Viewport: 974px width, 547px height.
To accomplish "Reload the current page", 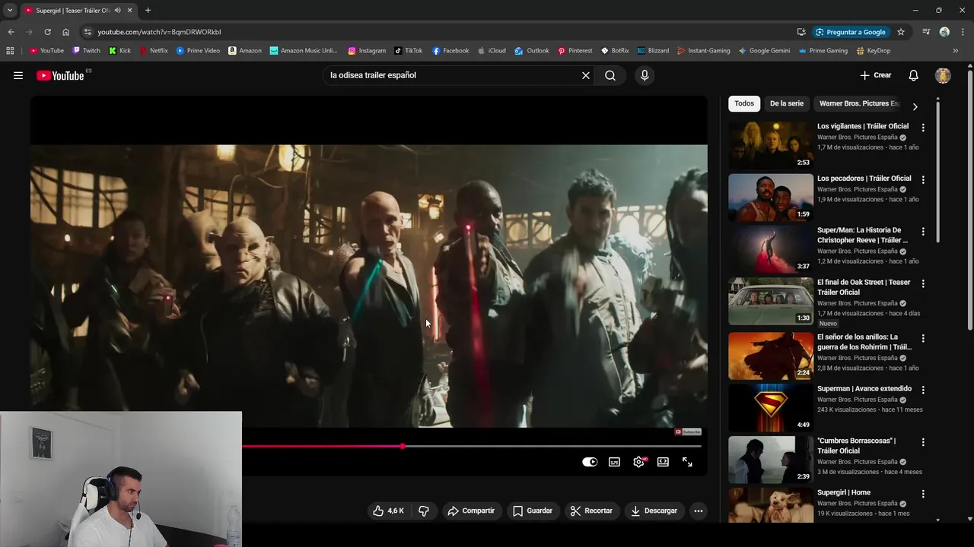I will tap(47, 32).
